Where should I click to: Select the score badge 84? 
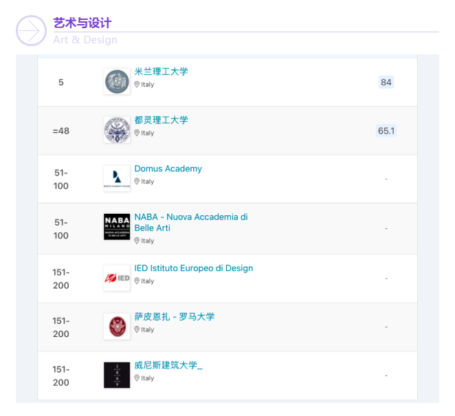point(386,82)
